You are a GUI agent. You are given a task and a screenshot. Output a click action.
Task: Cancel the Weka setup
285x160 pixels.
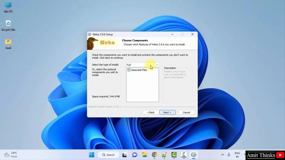coord(186,112)
